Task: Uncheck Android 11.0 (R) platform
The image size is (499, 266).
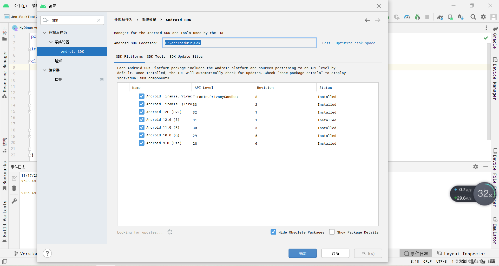Action: [x=141, y=128]
